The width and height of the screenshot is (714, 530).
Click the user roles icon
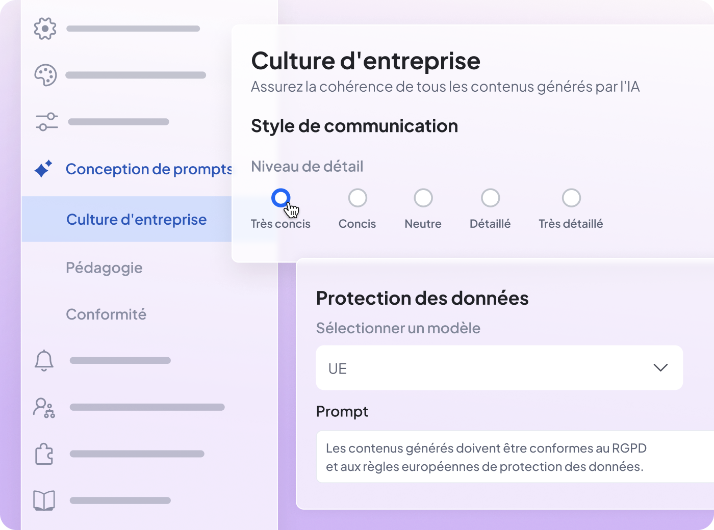[x=44, y=408]
